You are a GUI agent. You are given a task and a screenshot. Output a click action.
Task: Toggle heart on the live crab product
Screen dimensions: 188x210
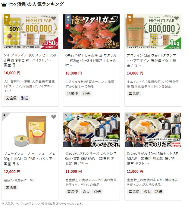pos(115,18)
